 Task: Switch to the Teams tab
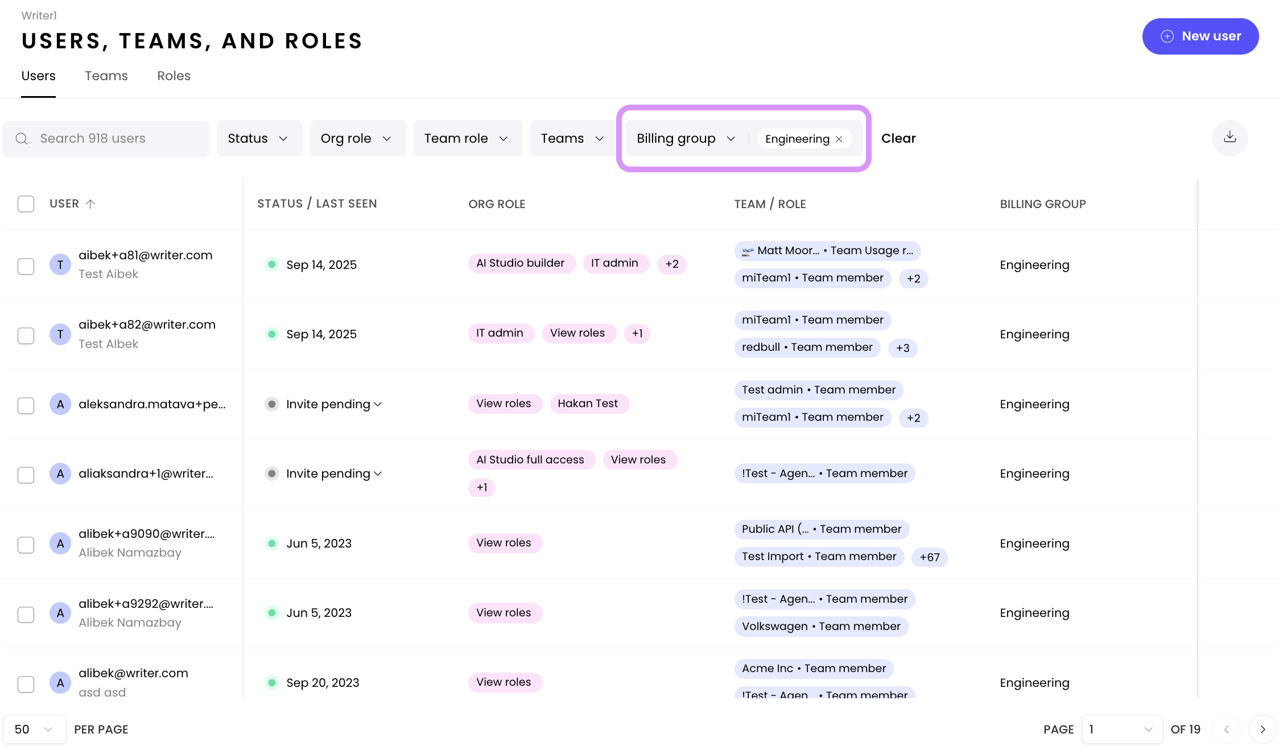click(x=106, y=76)
